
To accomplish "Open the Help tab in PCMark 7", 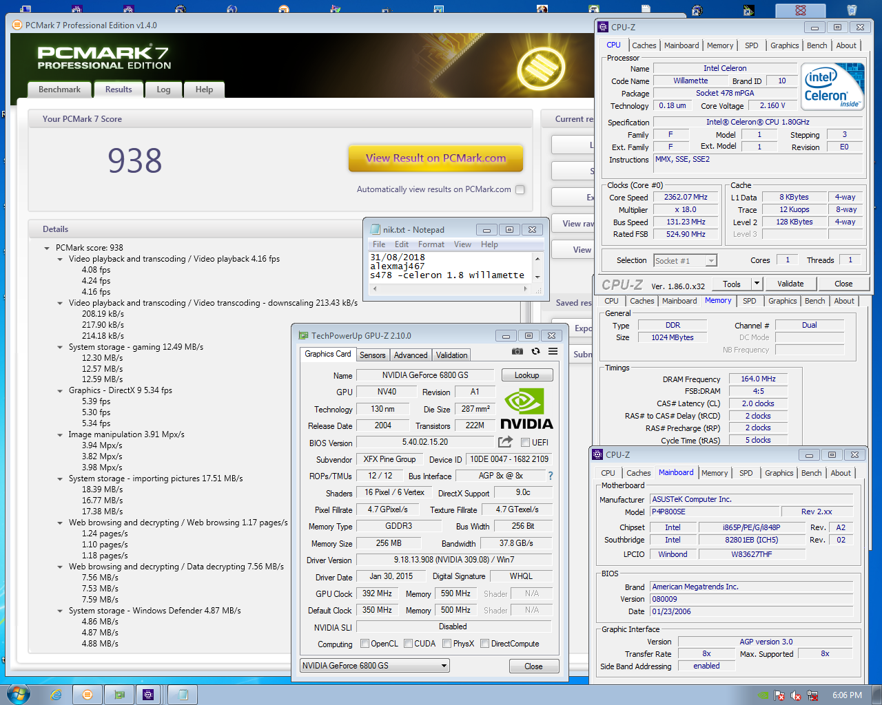I will (x=204, y=90).
